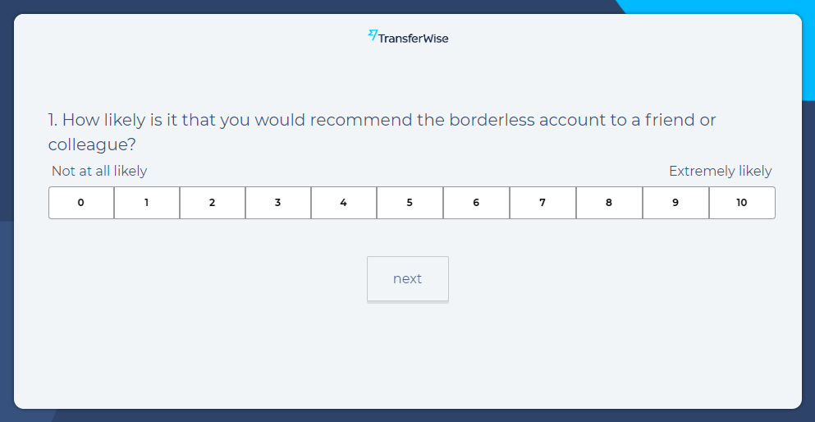The height and width of the screenshot is (422, 815).
Task: Select rating 0 on the scale
Action: click(81, 203)
